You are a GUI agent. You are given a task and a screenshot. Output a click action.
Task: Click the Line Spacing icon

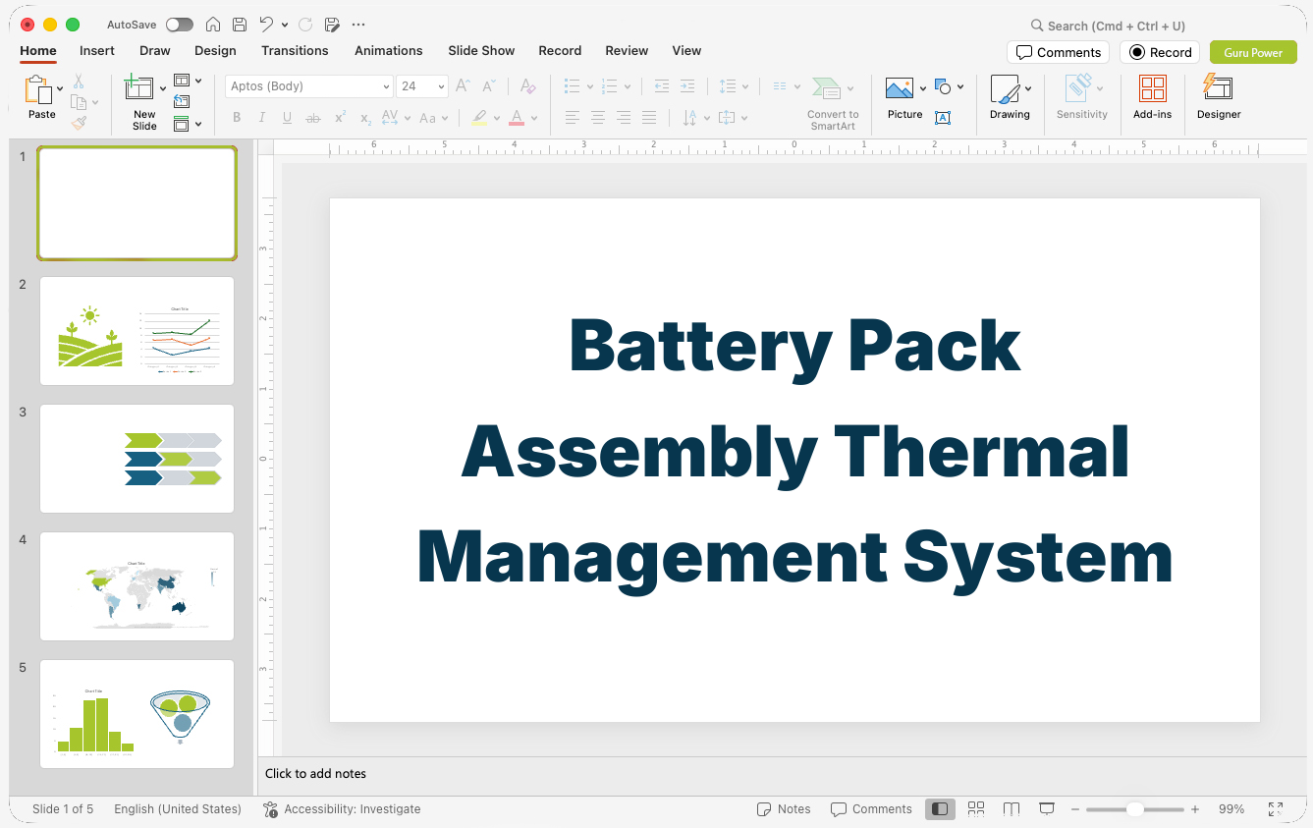coord(728,86)
